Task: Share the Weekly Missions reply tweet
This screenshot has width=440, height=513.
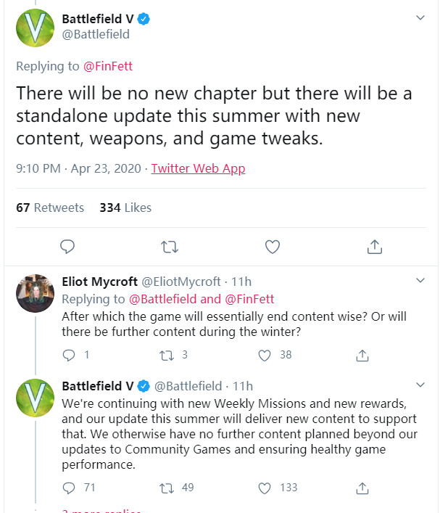Action: pyautogui.click(x=362, y=487)
